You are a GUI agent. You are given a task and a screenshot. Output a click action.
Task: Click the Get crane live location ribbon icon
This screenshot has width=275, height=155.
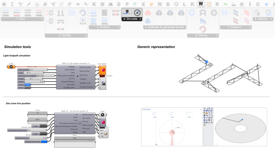137,12
